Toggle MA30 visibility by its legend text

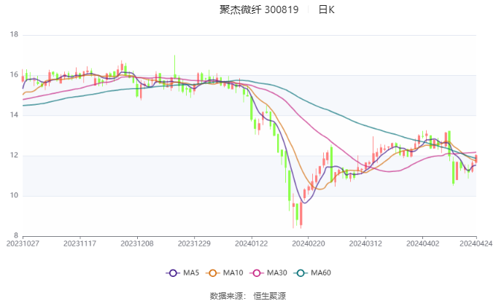tap(277, 273)
